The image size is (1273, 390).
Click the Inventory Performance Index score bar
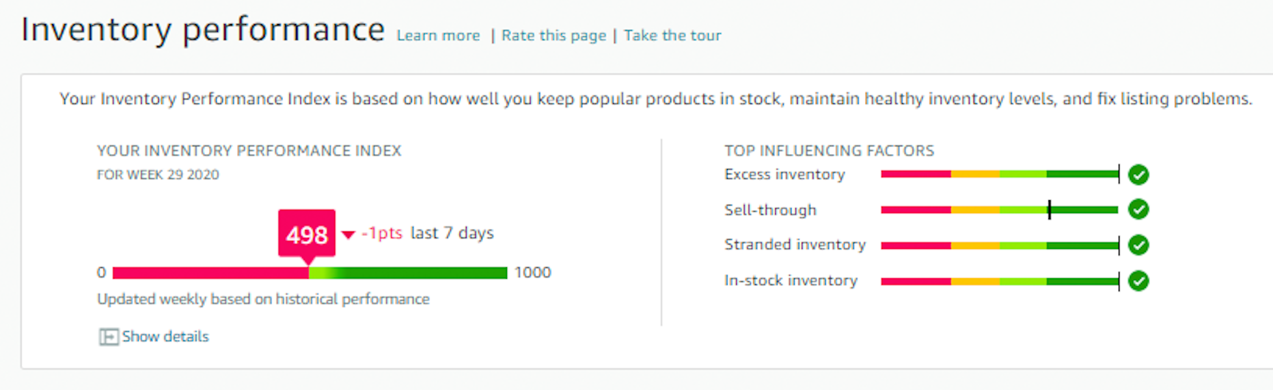pyautogui.click(x=310, y=273)
